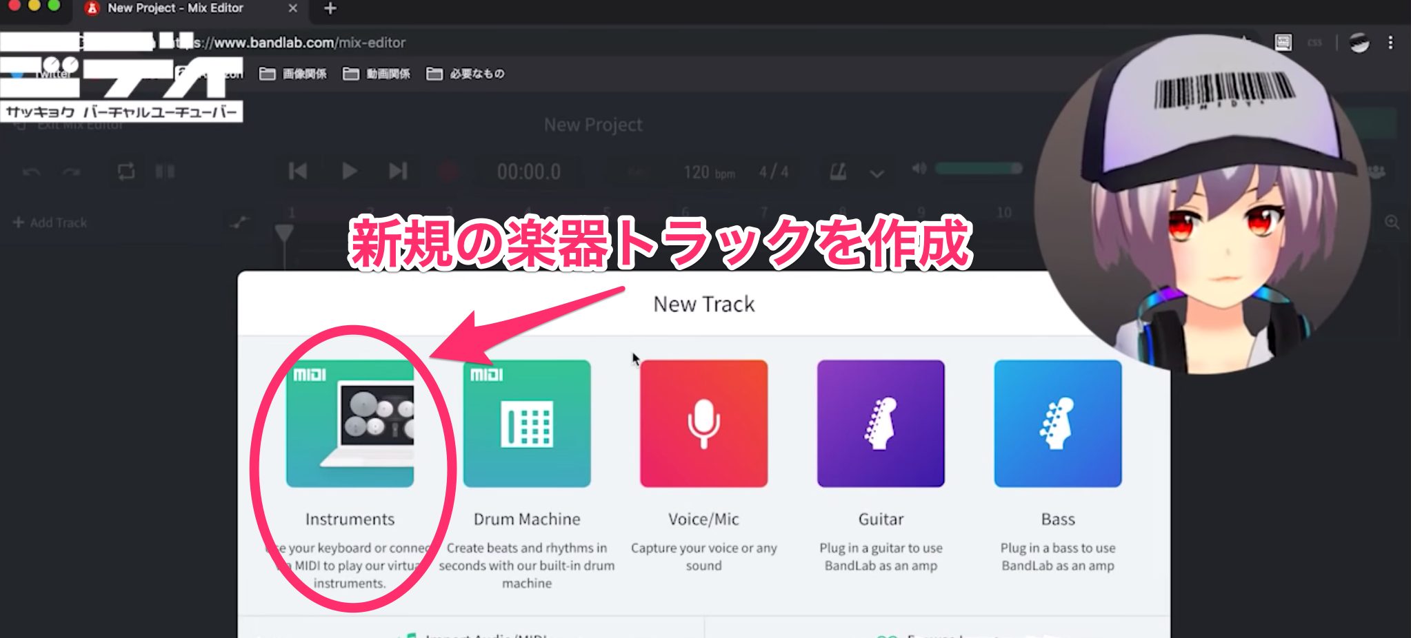
Task: Click the zoom magnifier at timeline right
Action: point(1392,222)
